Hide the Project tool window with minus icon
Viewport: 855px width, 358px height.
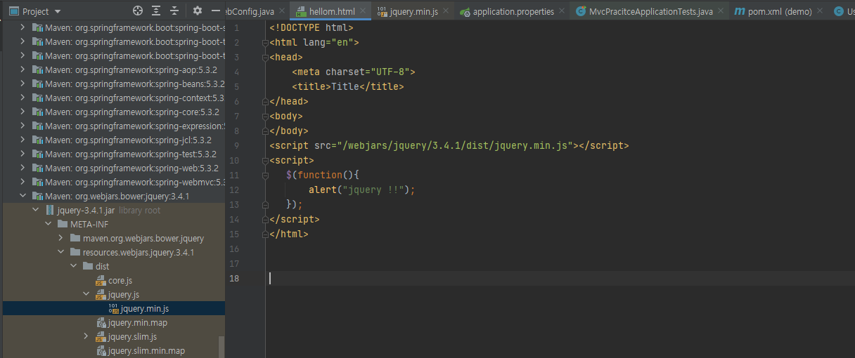click(216, 11)
